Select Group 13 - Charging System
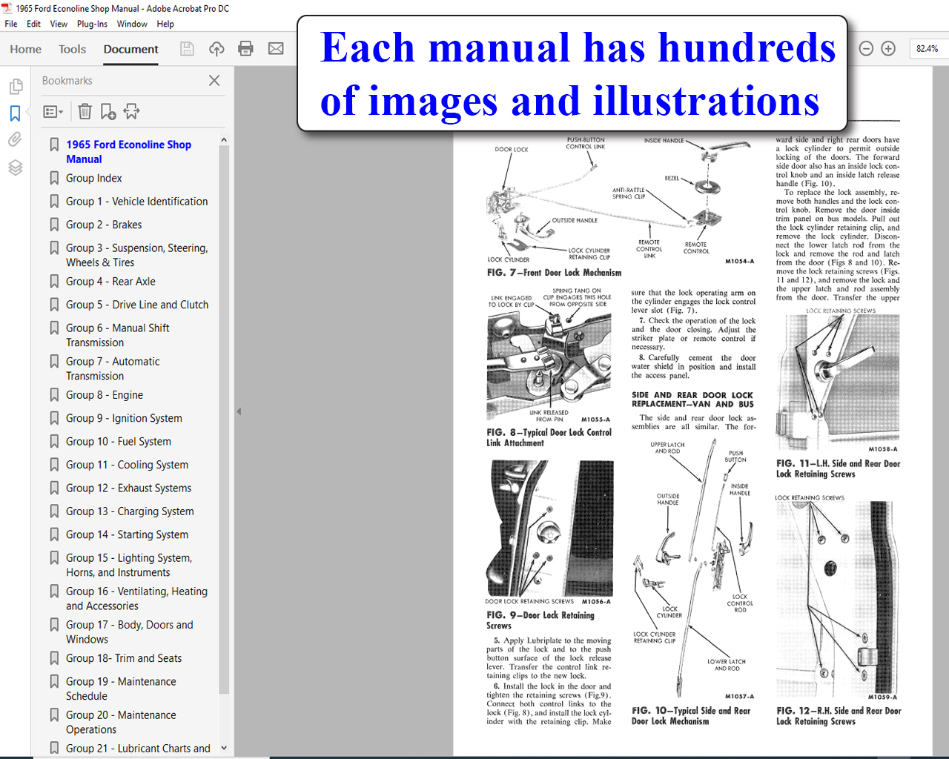The height and width of the screenshot is (759, 949). (130, 511)
